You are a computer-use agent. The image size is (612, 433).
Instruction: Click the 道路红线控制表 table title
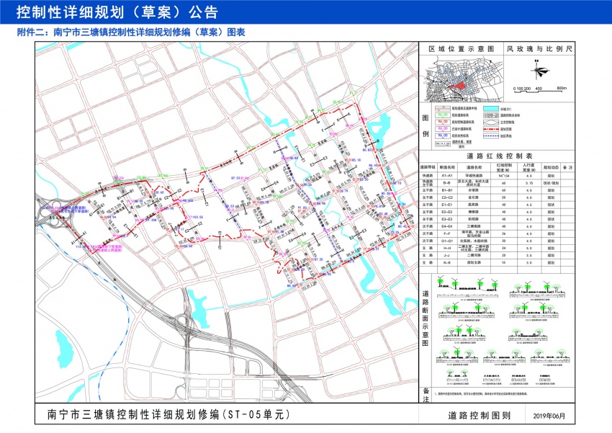500,156
